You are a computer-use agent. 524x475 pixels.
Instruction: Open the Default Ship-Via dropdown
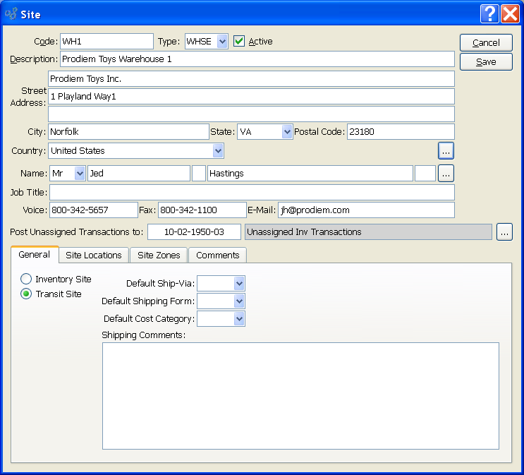[238, 283]
